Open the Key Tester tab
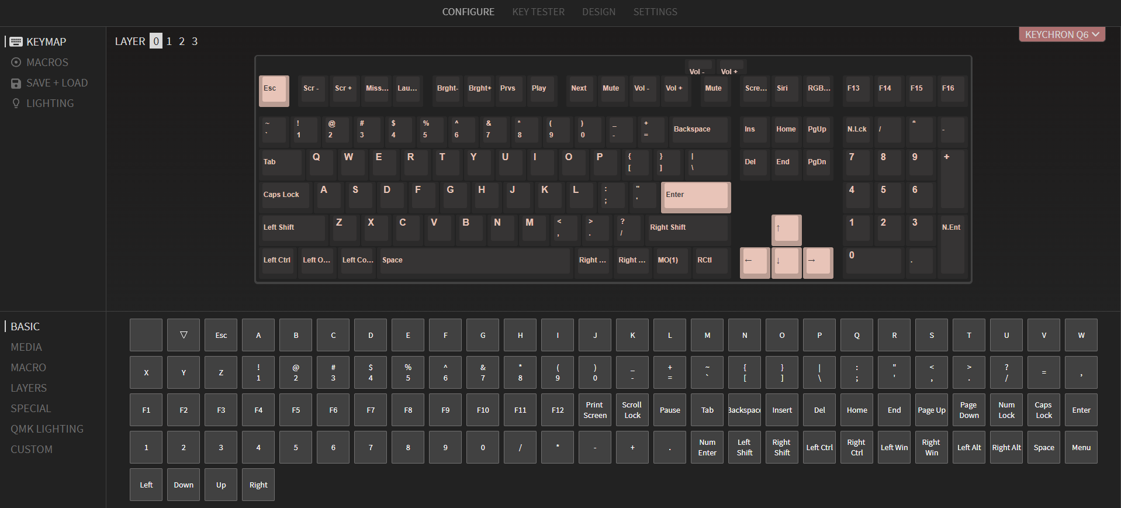The image size is (1121, 508). tap(538, 12)
